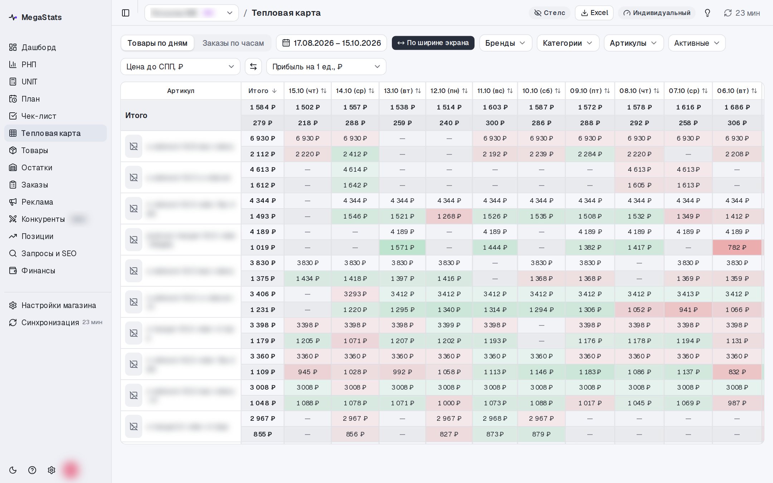Open Настройки магазина
773x483 pixels.
point(55,305)
